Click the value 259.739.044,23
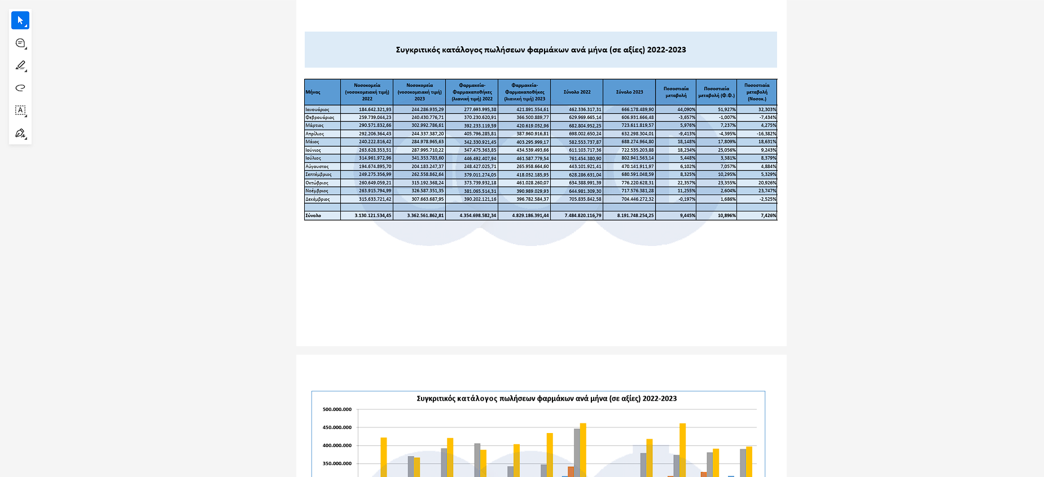The width and height of the screenshot is (1044, 477). tap(375, 117)
